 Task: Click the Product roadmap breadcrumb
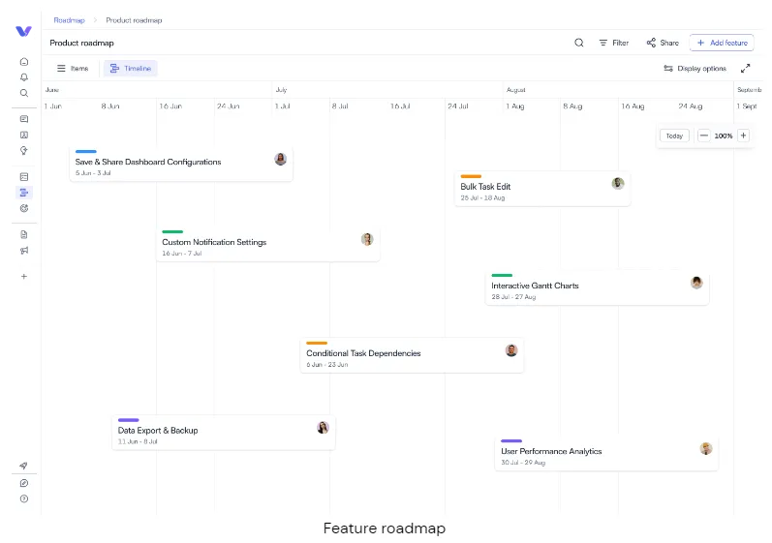134,20
